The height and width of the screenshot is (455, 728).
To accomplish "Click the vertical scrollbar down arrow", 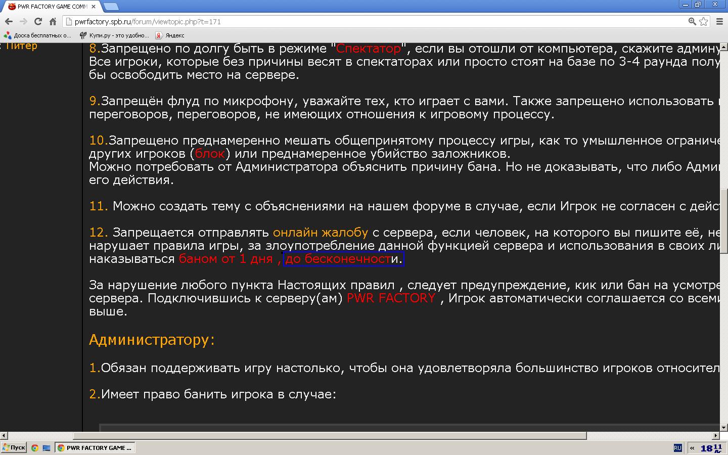I will tap(723, 427).
